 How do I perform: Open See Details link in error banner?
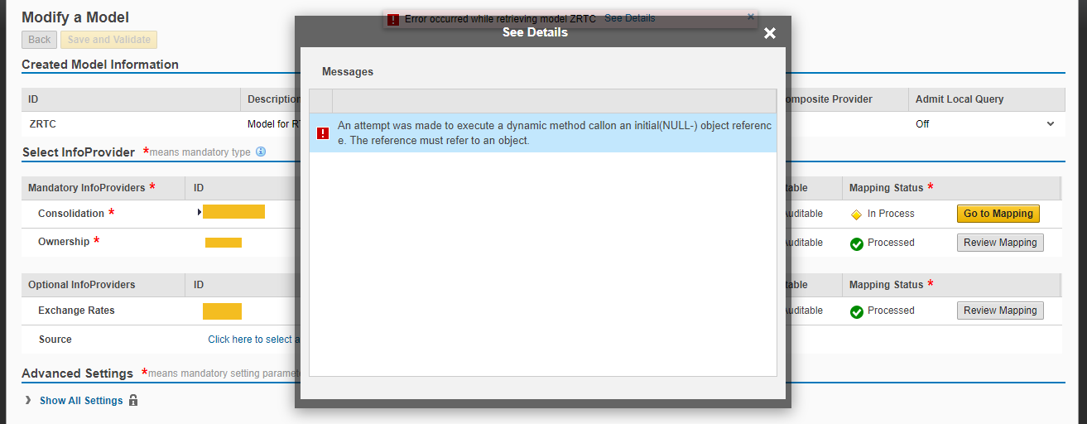(629, 18)
